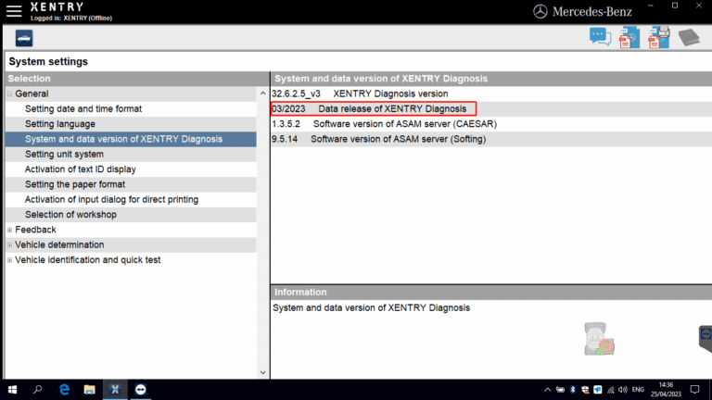Select Setting unit system
This screenshot has width=712, height=400.
click(x=64, y=155)
